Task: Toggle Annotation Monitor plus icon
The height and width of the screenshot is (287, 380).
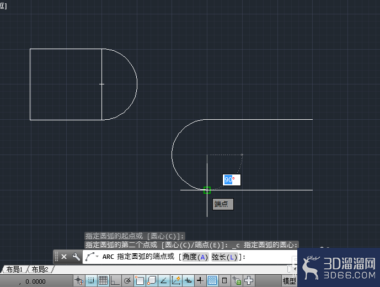Action: 249,281
